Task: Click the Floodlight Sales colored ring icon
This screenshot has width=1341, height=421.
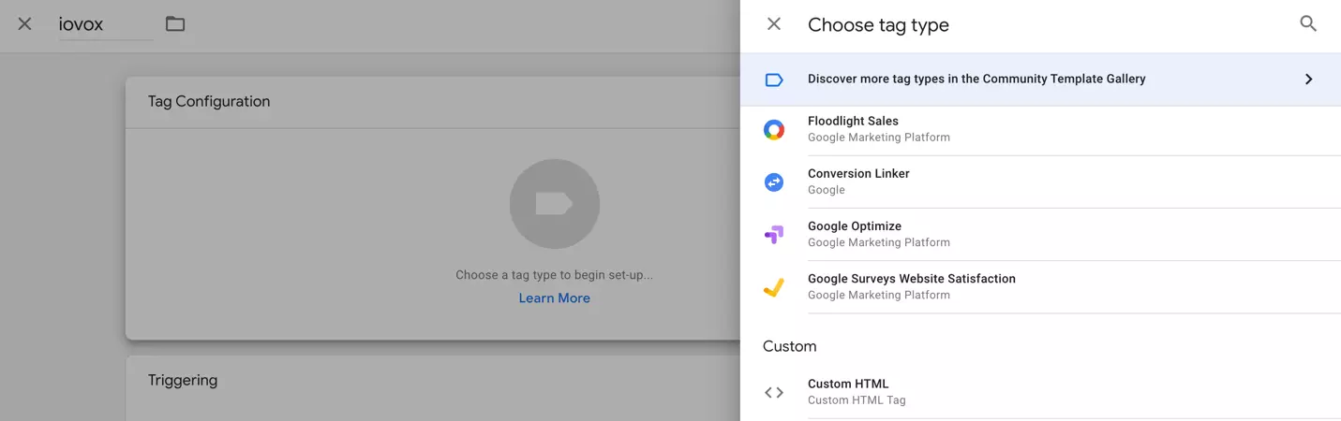Action: [x=773, y=130]
